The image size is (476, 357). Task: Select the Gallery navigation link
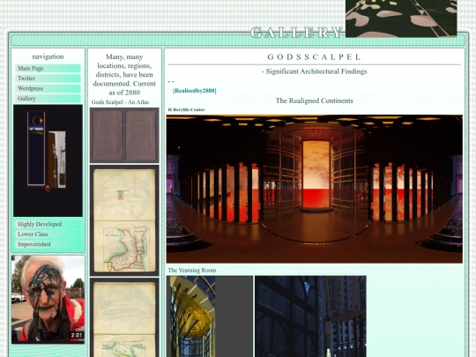click(x=48, y=99)
